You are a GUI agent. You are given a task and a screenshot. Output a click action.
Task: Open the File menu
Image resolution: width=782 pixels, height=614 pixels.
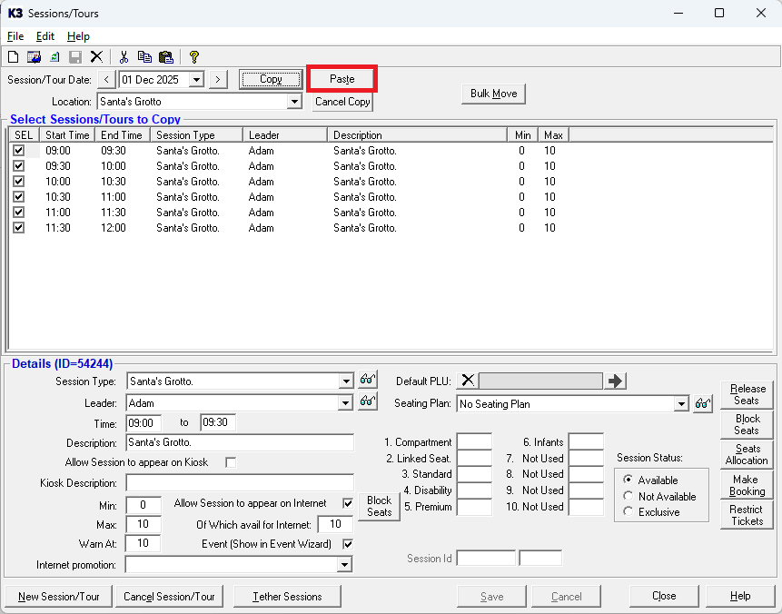[15, 36]
